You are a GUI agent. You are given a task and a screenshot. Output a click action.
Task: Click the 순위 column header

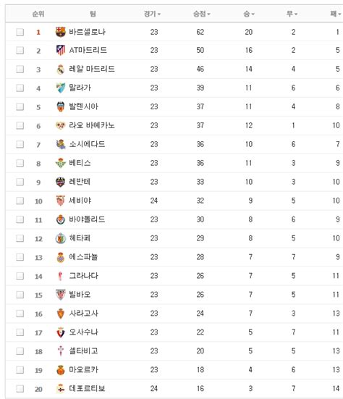tap(38, 14)
